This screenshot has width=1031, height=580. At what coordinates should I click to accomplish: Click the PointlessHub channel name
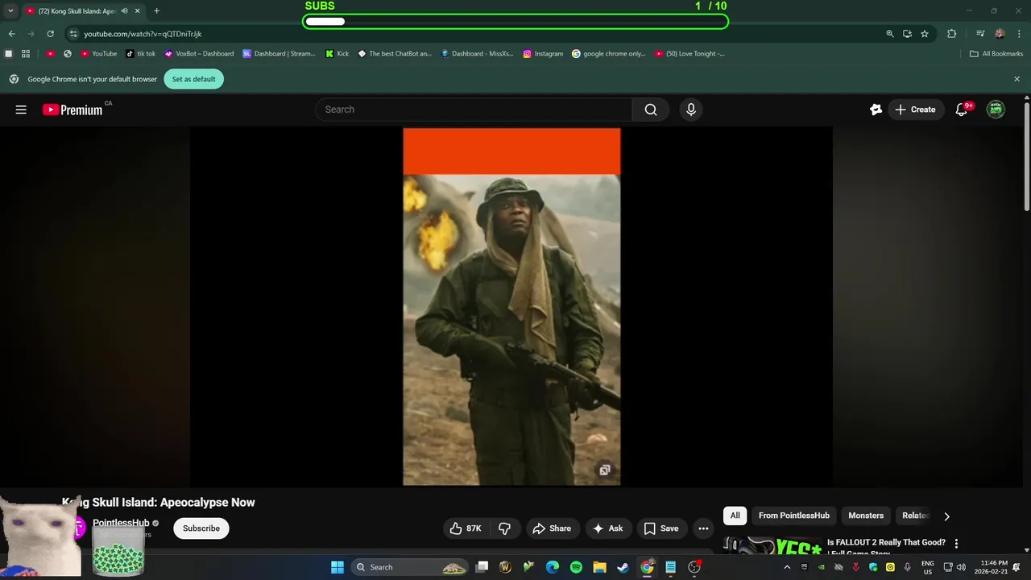coord(121,523)
